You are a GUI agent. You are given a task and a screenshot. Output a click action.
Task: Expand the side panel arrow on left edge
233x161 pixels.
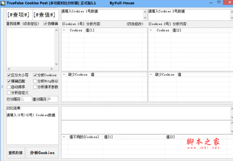pos(2,87)
